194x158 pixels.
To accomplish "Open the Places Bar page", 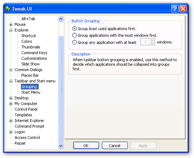I will (x=30, y=75).
